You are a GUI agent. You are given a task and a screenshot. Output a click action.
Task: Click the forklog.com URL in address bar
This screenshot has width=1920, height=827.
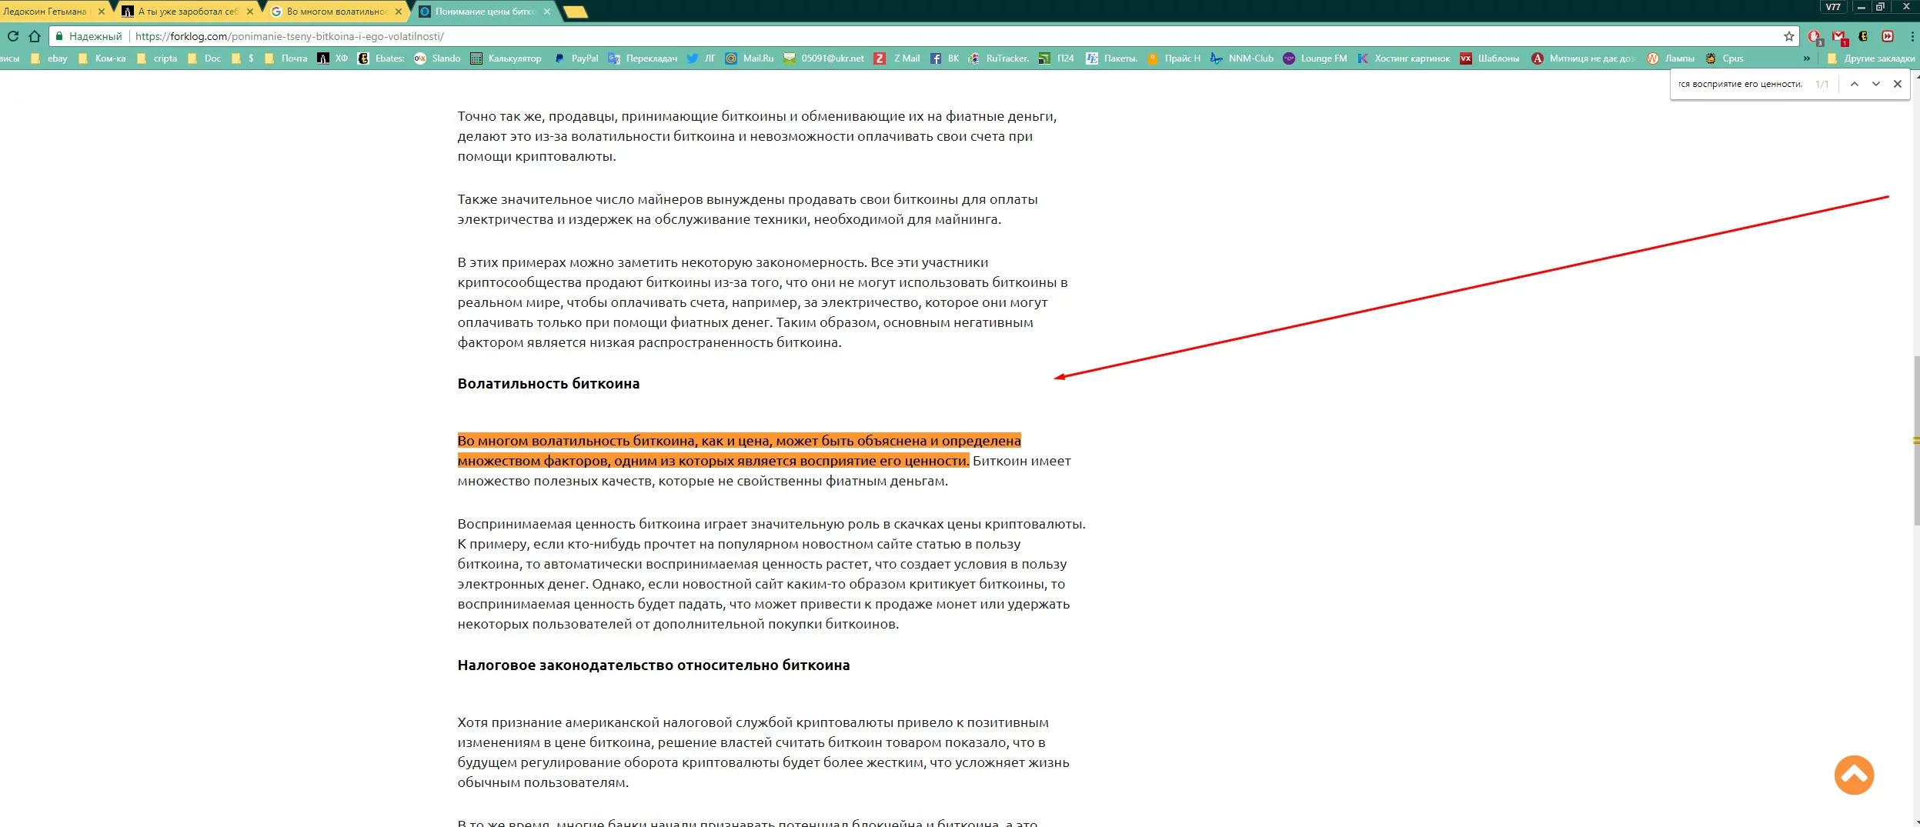tap(289, 36)
